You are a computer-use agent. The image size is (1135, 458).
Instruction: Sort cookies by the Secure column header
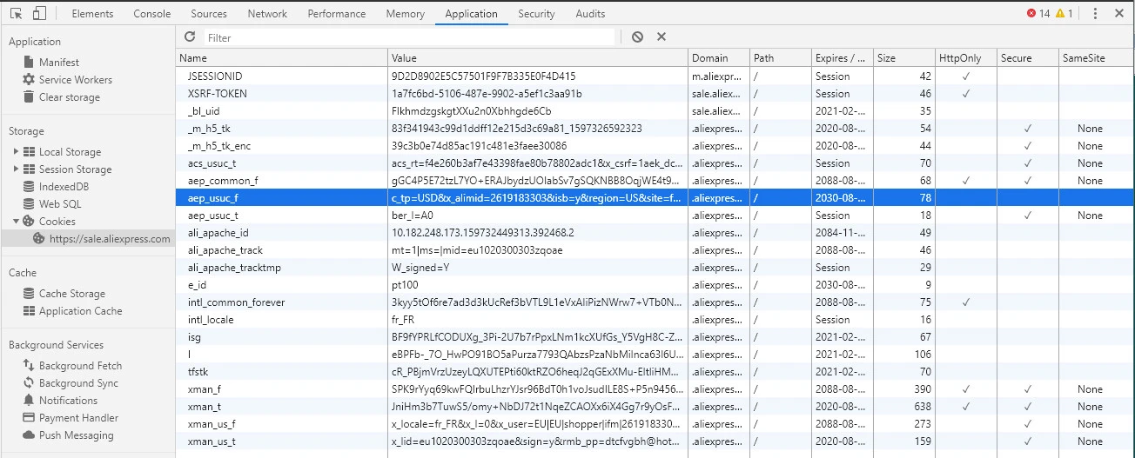pos(1028,58)
